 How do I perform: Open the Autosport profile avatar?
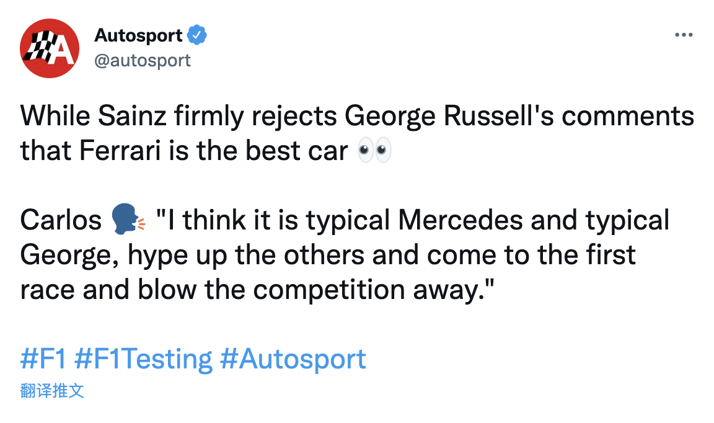pyautogui.click(x=50, y=48)
